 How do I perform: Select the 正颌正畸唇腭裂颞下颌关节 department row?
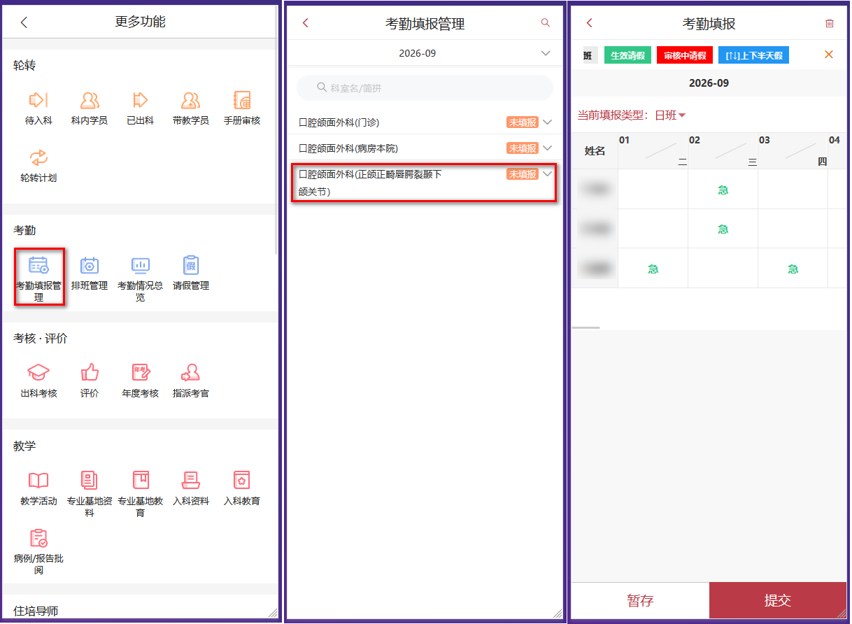[x=425, y=183]
